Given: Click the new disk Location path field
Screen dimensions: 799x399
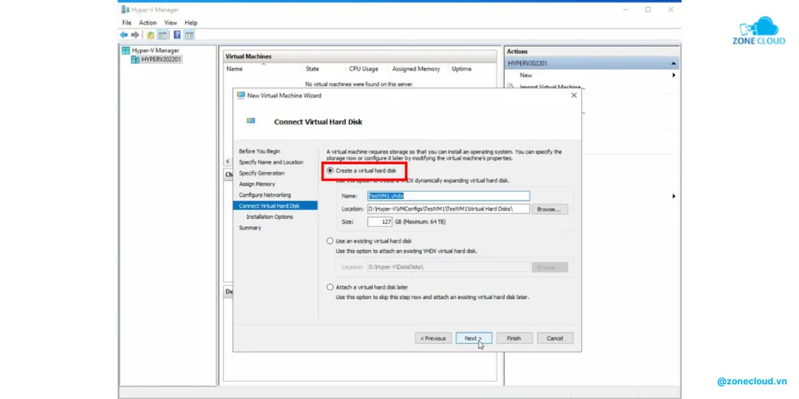Looking at the screenshot, I should (449, 209).
